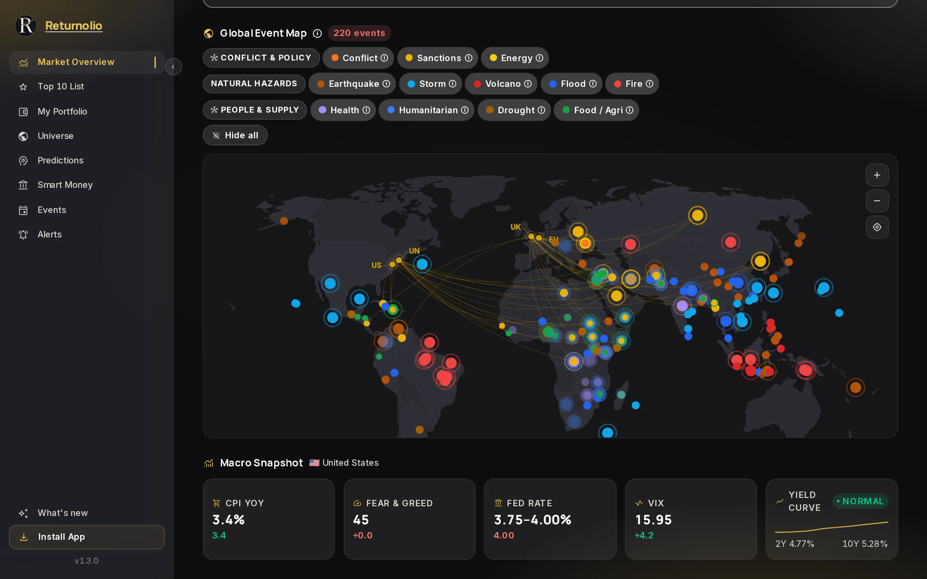Open the Drought info icon
This screenshot has width=927, height=579.
pos(541,110)
